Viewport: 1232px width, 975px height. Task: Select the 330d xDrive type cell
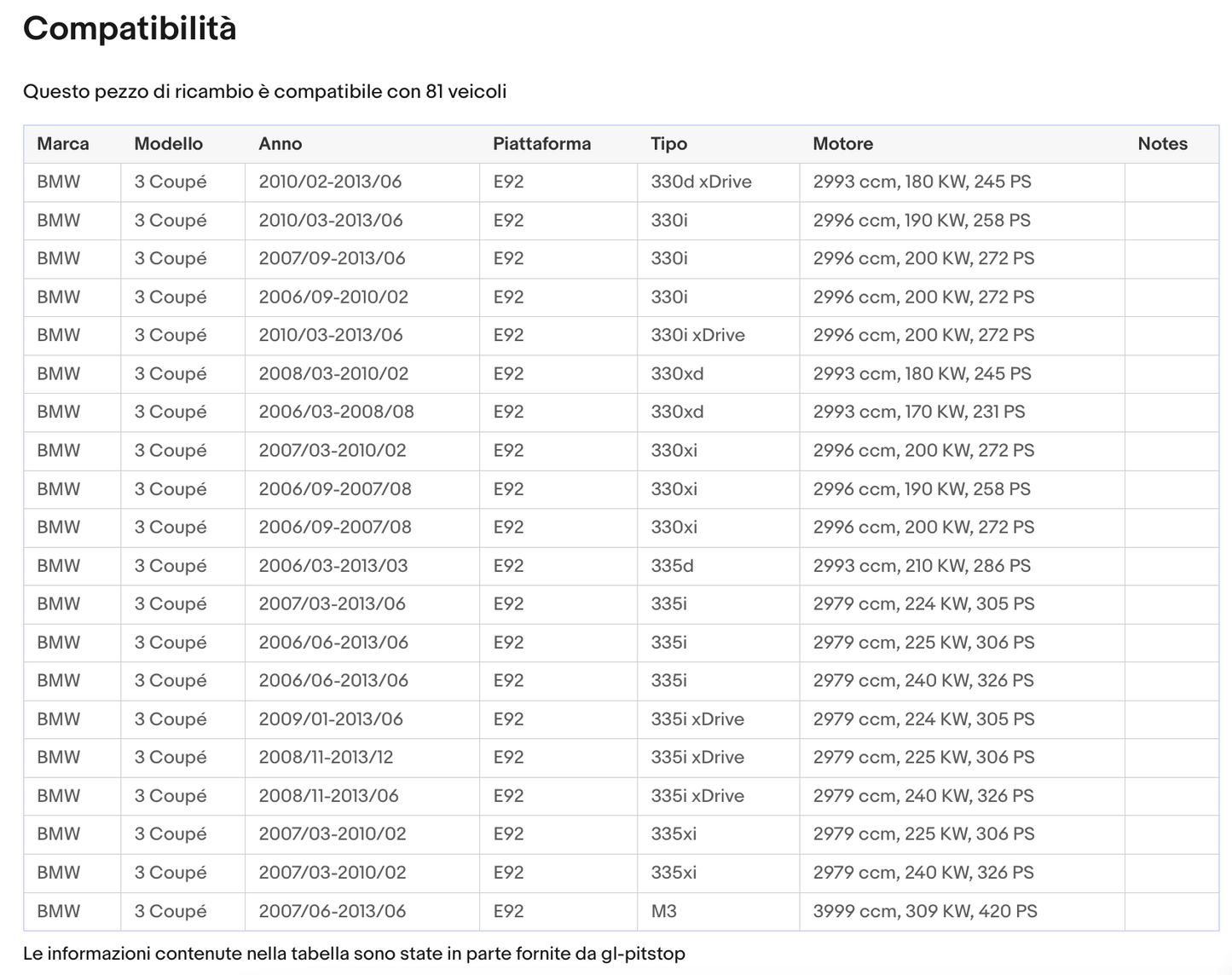point(719,182)
